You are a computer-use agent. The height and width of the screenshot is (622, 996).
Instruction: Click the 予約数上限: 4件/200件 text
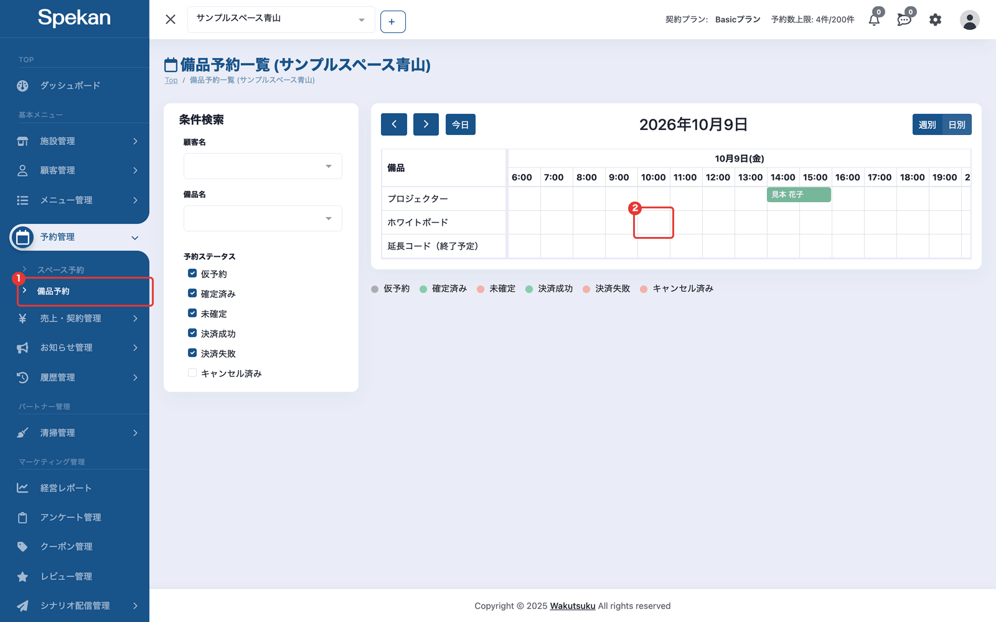tap(813, 20)
